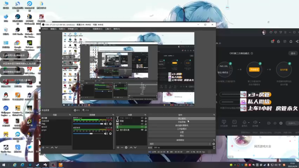Screen dimensions: 299x168
Task: Move selected scene down in Scenes panel
Action: click(56, 147)
